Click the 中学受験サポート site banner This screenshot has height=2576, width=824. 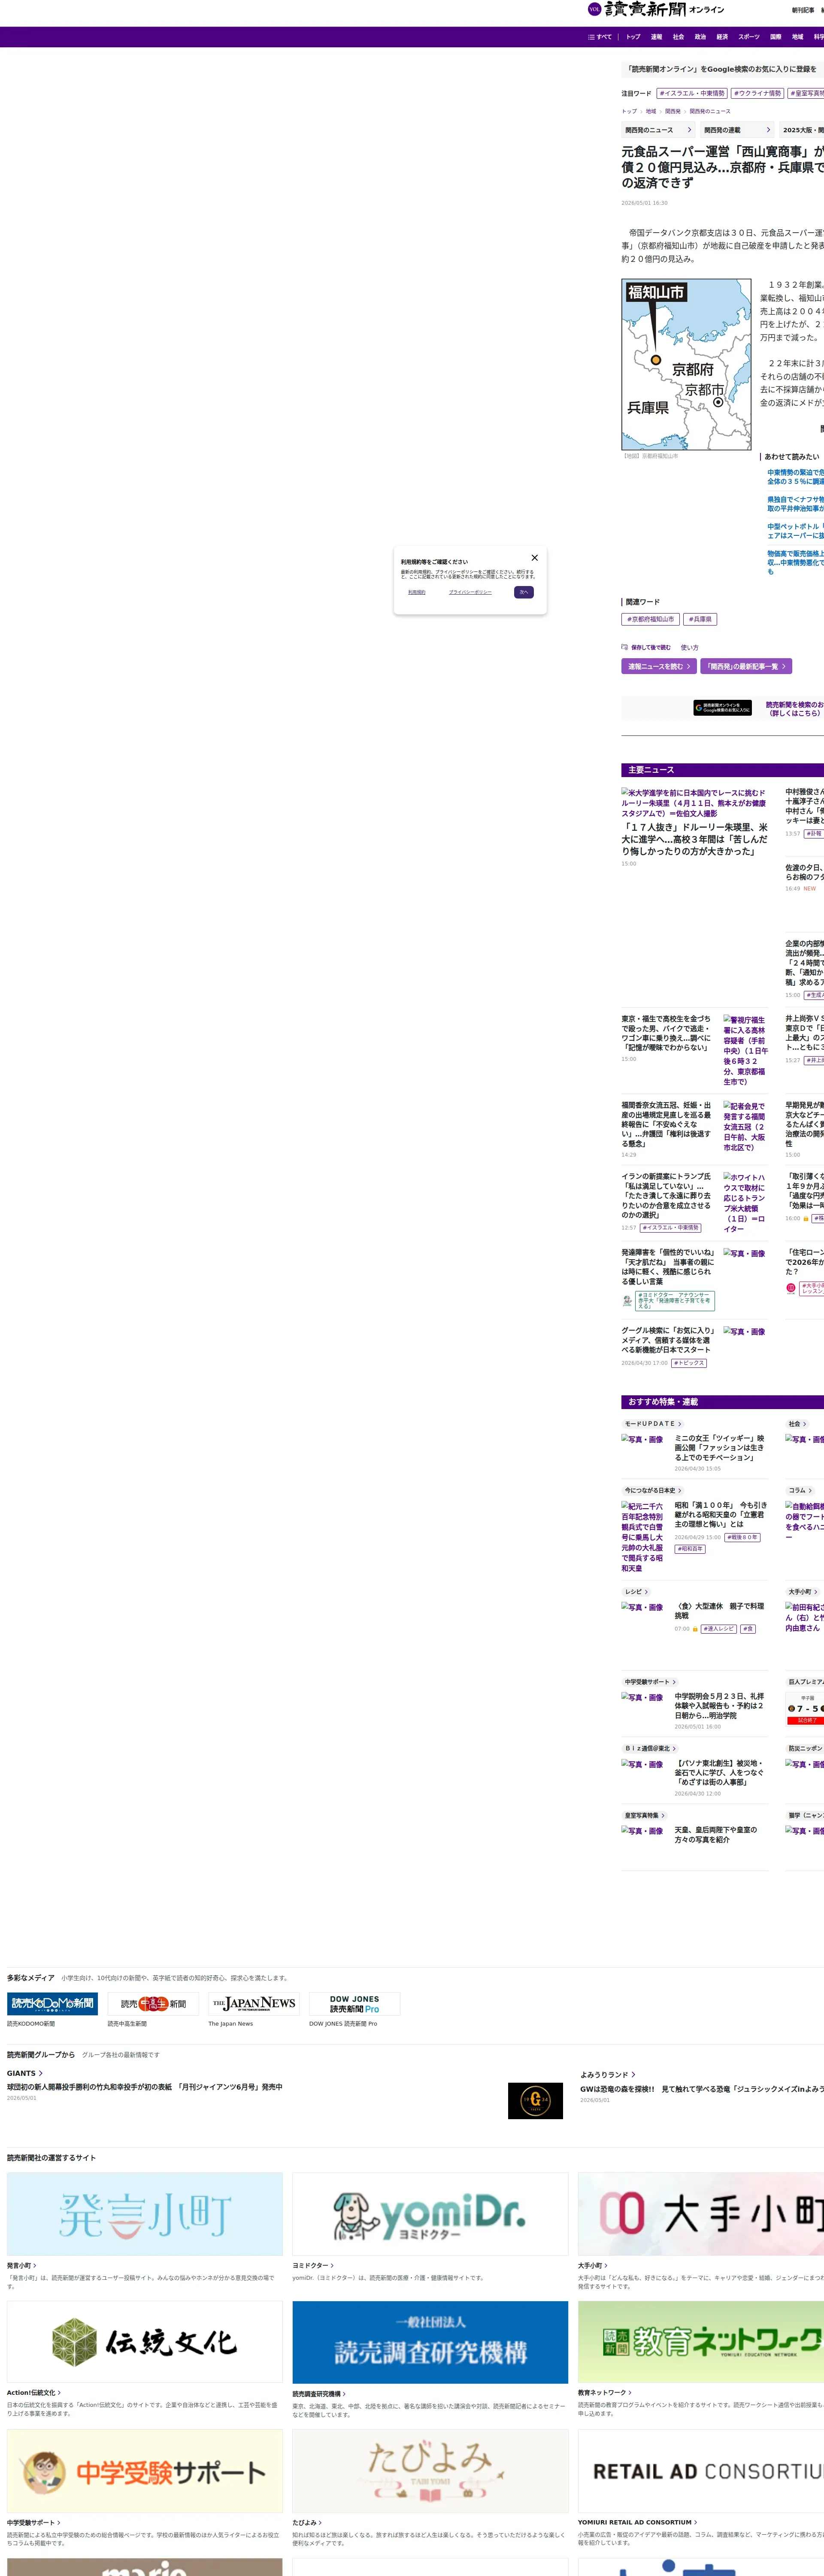pos(145,2471)
